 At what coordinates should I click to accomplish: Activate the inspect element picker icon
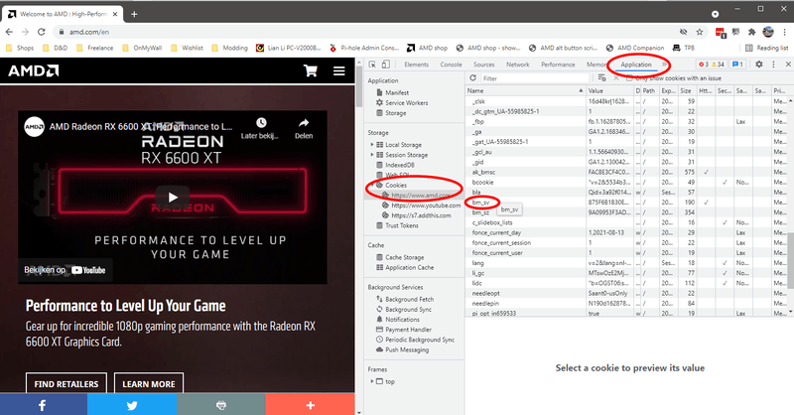pos(373,65)
